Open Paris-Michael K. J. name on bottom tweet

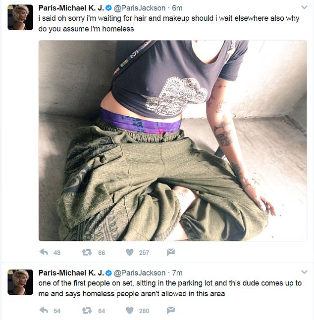(71, 273)
